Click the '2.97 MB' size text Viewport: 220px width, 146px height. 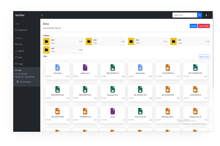click(48, 98)
